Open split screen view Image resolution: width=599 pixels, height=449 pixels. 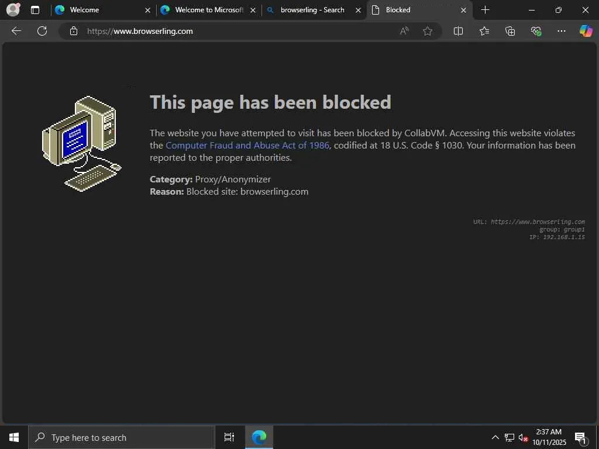458,31
